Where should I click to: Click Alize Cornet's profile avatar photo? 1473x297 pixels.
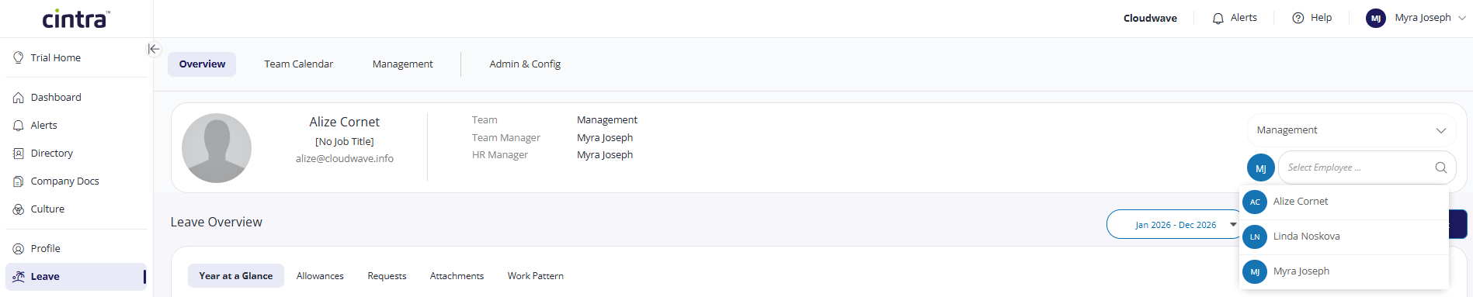(217, 148)
